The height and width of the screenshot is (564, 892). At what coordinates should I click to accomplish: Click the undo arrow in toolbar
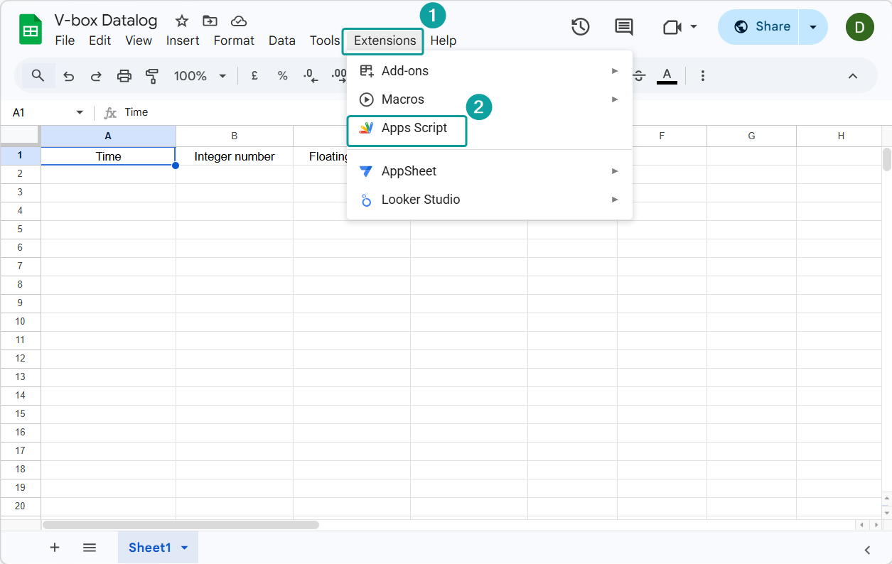[69, 76]
